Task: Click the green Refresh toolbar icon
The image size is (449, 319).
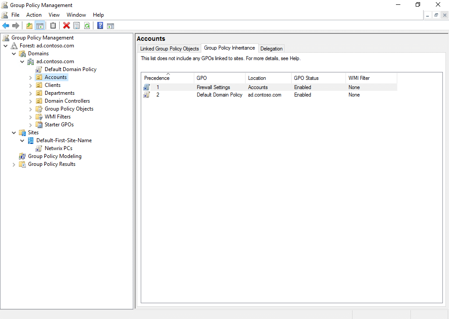Action: pos(87,26)
